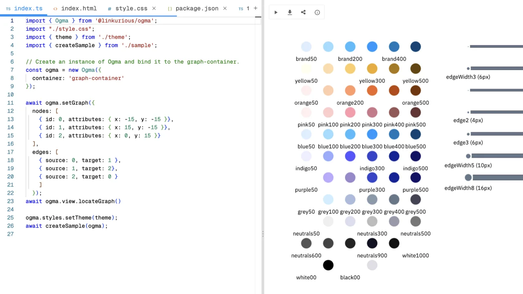This screenshot has height=294, width=523.
Task: Click the share icon in preview toolbar
Action: (x=303, y=12)
